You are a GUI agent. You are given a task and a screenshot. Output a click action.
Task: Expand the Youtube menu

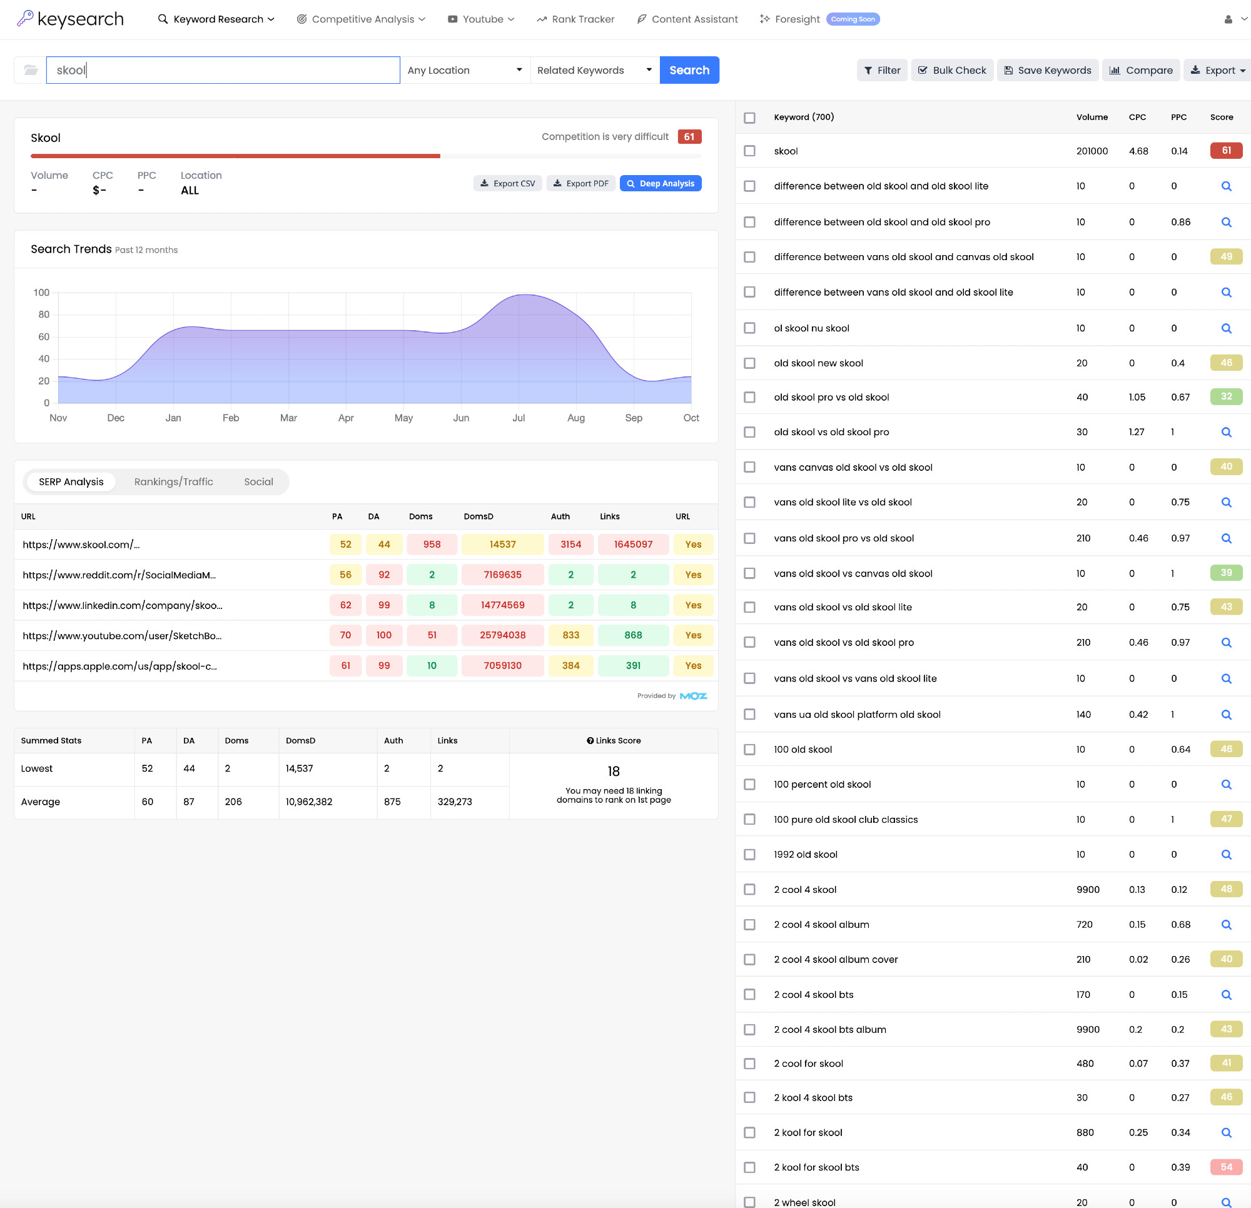[481, 19]
